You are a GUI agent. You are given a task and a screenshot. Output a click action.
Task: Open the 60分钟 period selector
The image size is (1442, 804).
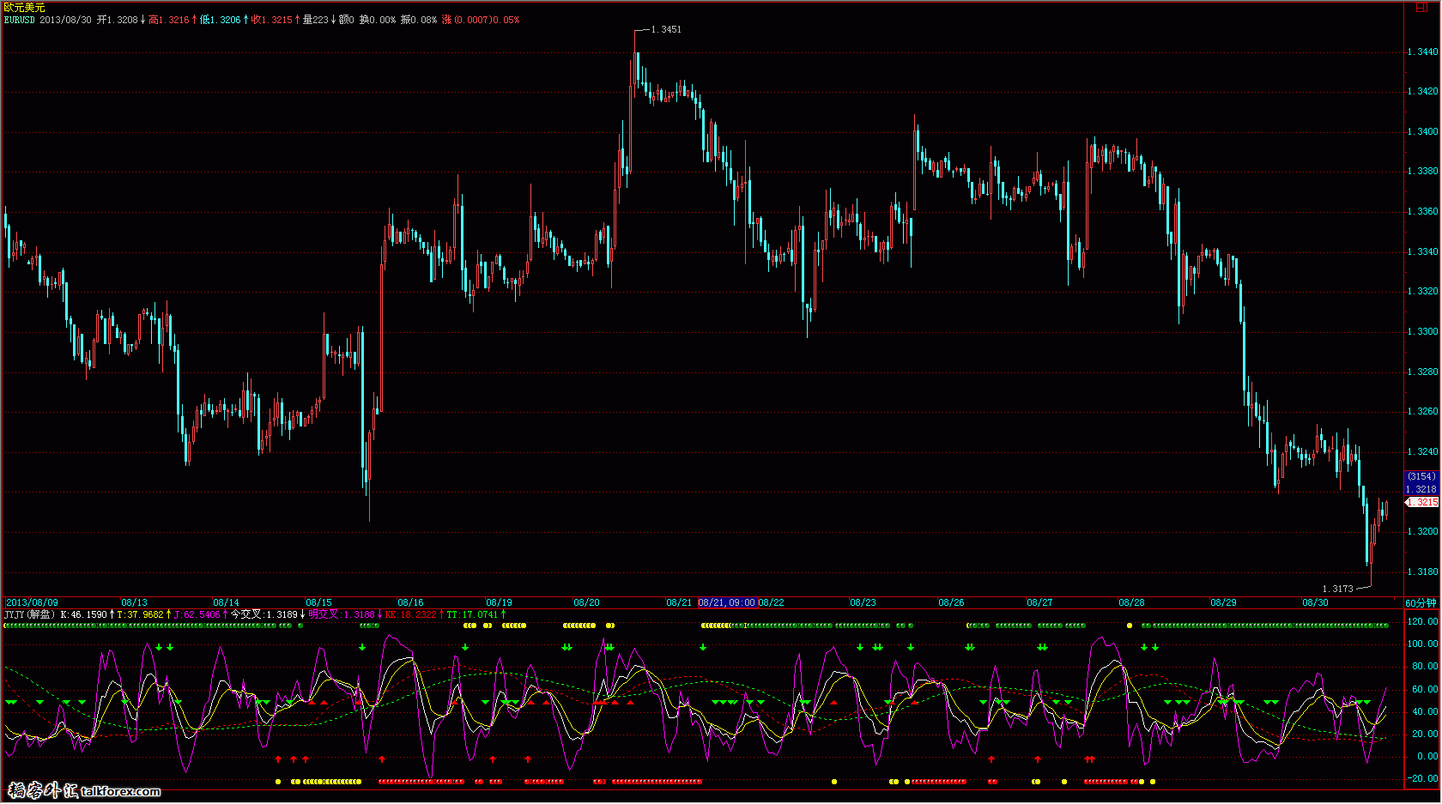pos(1421,603)
